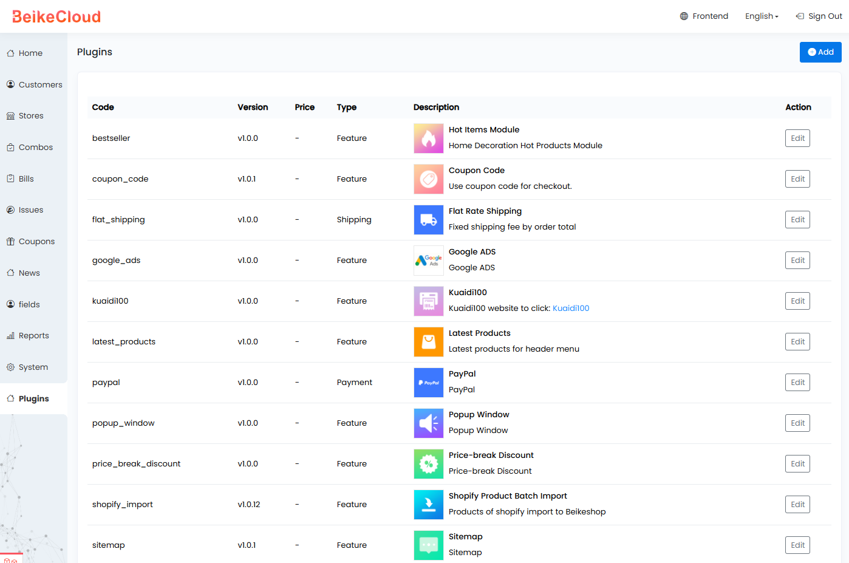849x563 pixels.
Task: Click the Add plugin button
Action: point(820,52)
